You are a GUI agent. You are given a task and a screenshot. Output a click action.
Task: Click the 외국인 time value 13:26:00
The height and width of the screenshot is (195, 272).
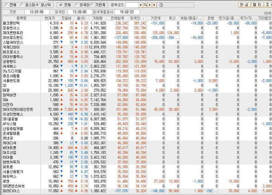click(x=79, y=12)
